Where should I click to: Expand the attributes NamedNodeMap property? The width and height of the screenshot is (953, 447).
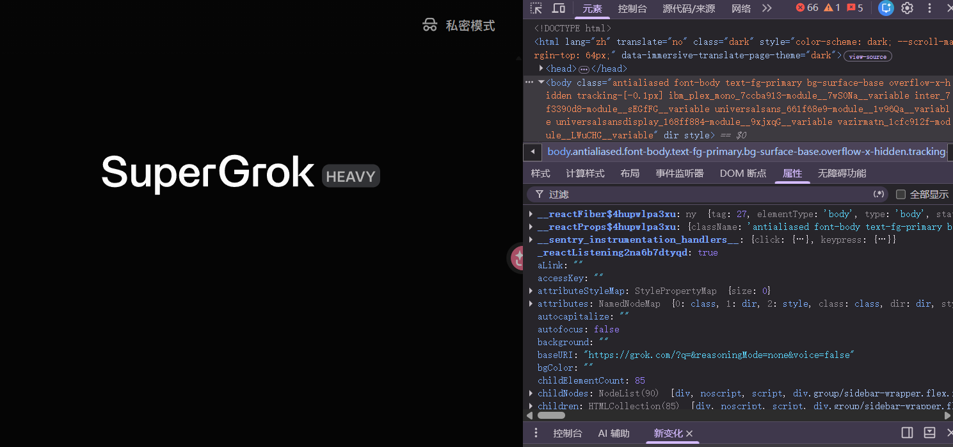(x=531, y=304)
